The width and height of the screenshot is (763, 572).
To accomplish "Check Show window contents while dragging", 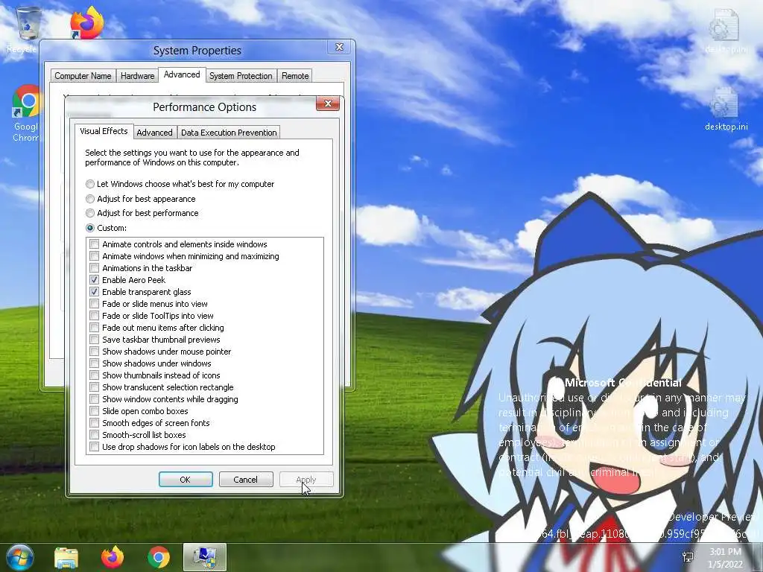I will coord(95,399).
